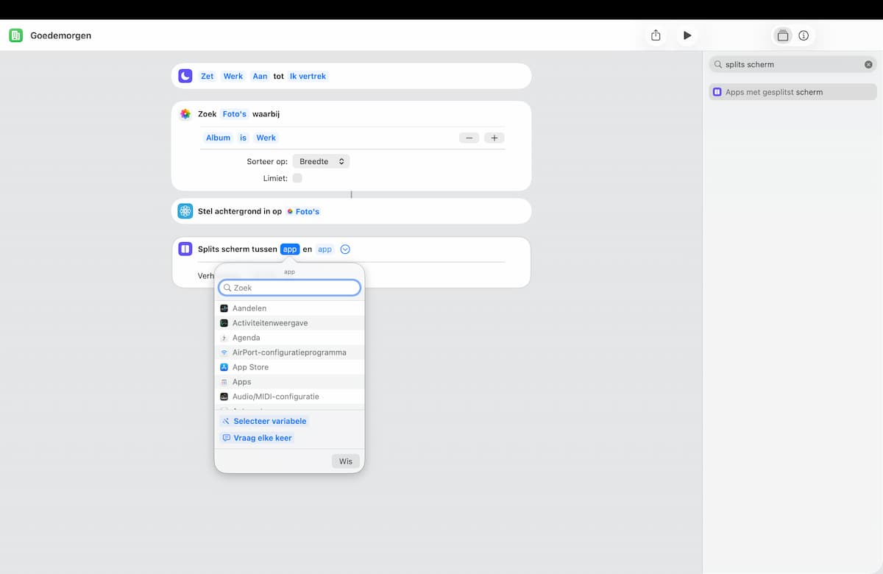Click the Zoek field in app popup
The image size is (883, 574).
(x=290, y=288)
